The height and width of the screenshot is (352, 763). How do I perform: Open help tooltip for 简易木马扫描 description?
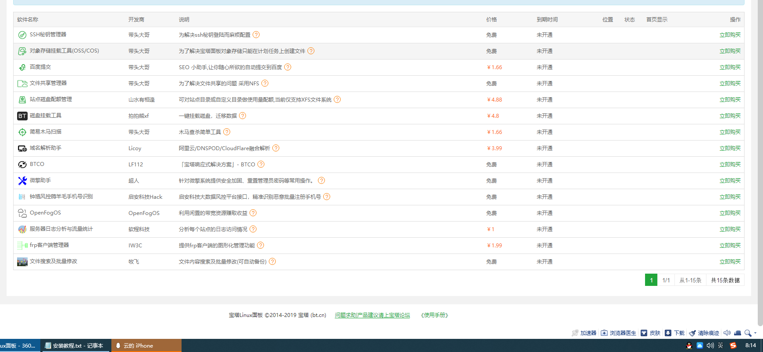(x=227, y=132)
